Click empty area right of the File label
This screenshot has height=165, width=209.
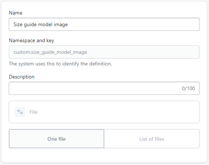[117, 112]
